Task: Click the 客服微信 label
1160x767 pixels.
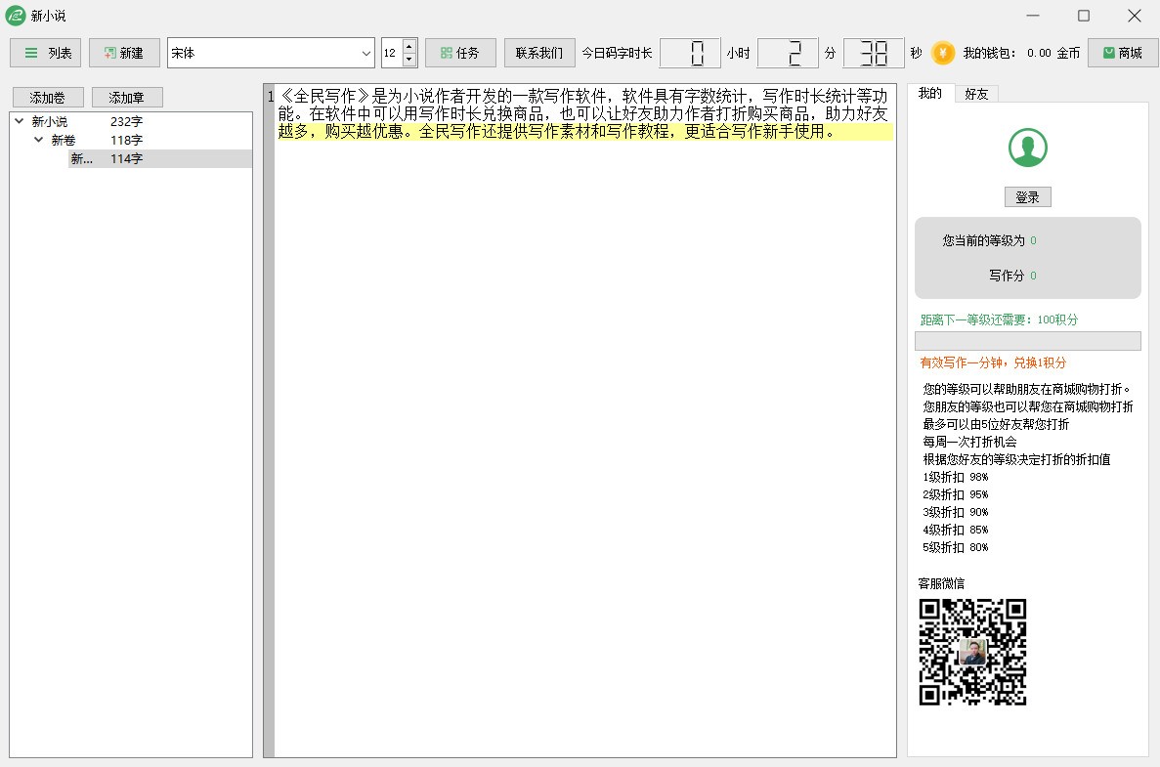Action: pyautogui.click(x=941, y=583)
